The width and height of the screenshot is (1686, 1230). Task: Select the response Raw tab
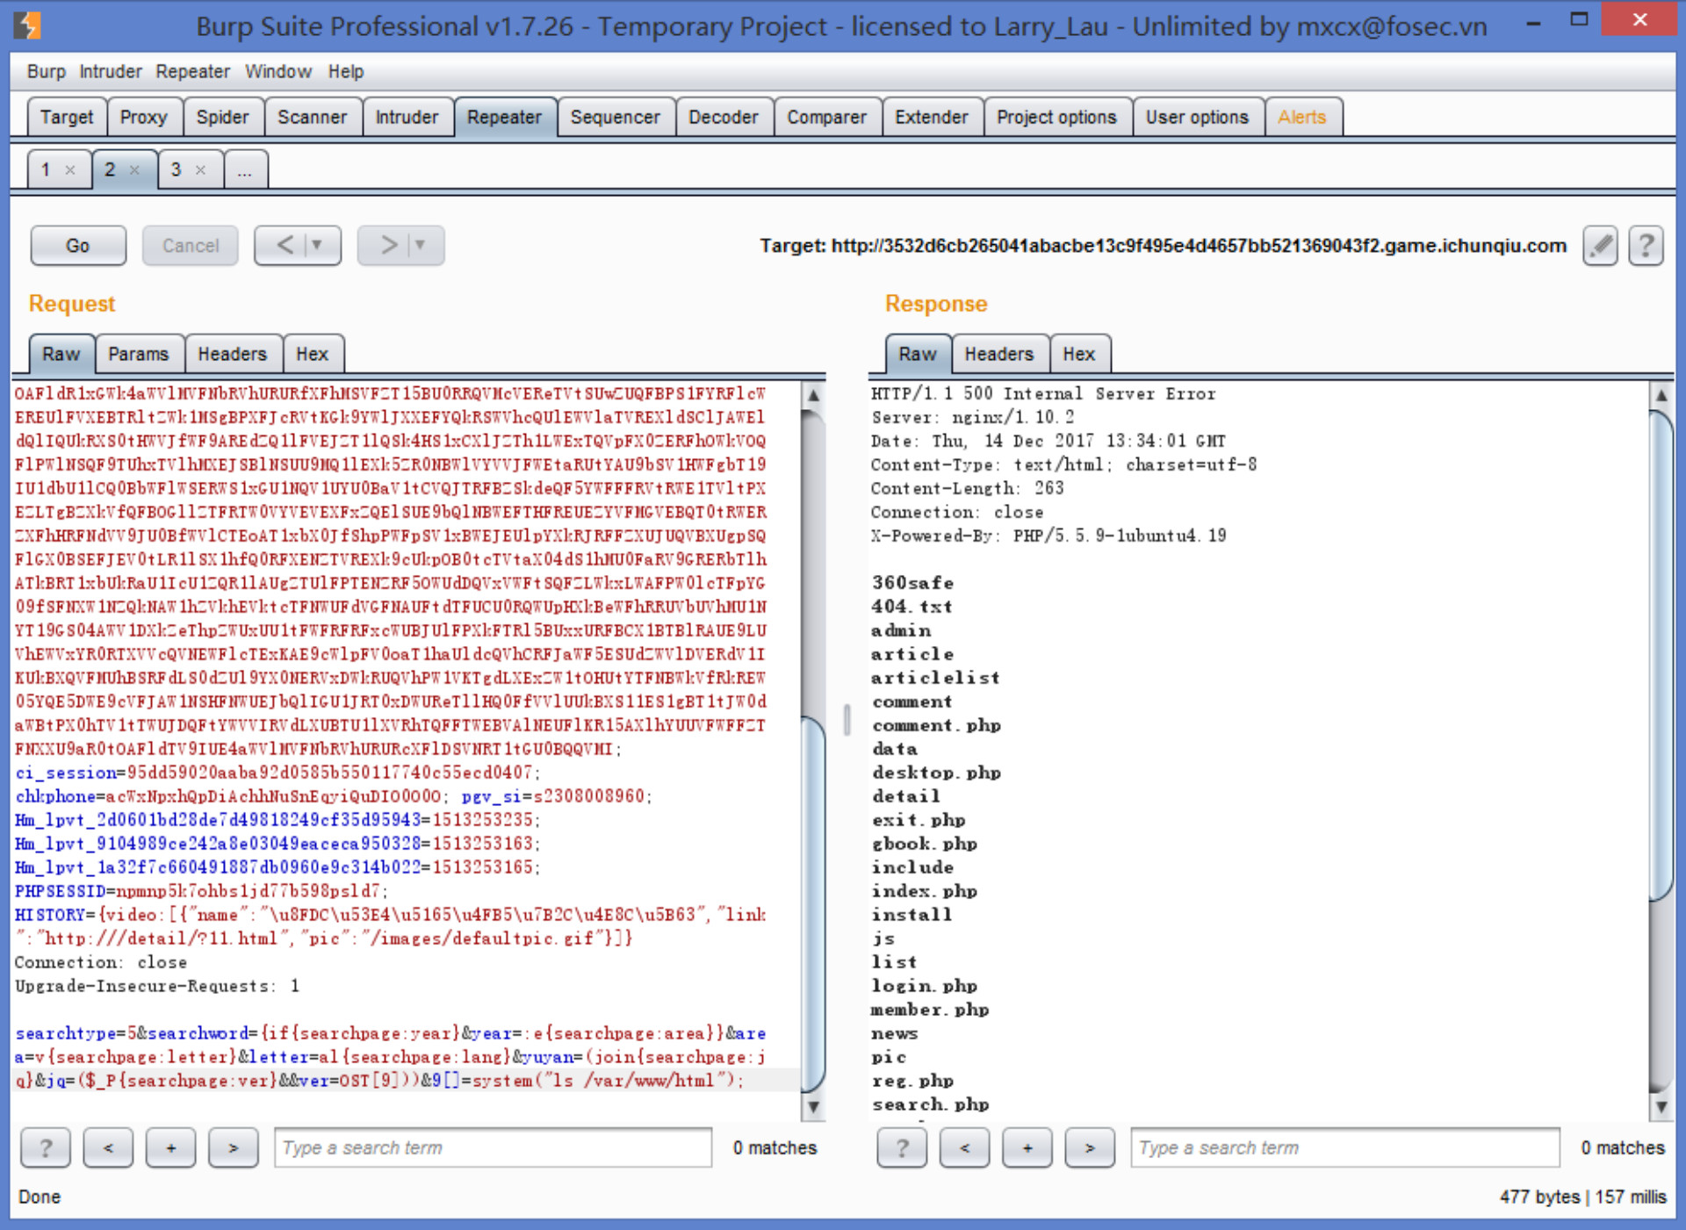[918, 354]
